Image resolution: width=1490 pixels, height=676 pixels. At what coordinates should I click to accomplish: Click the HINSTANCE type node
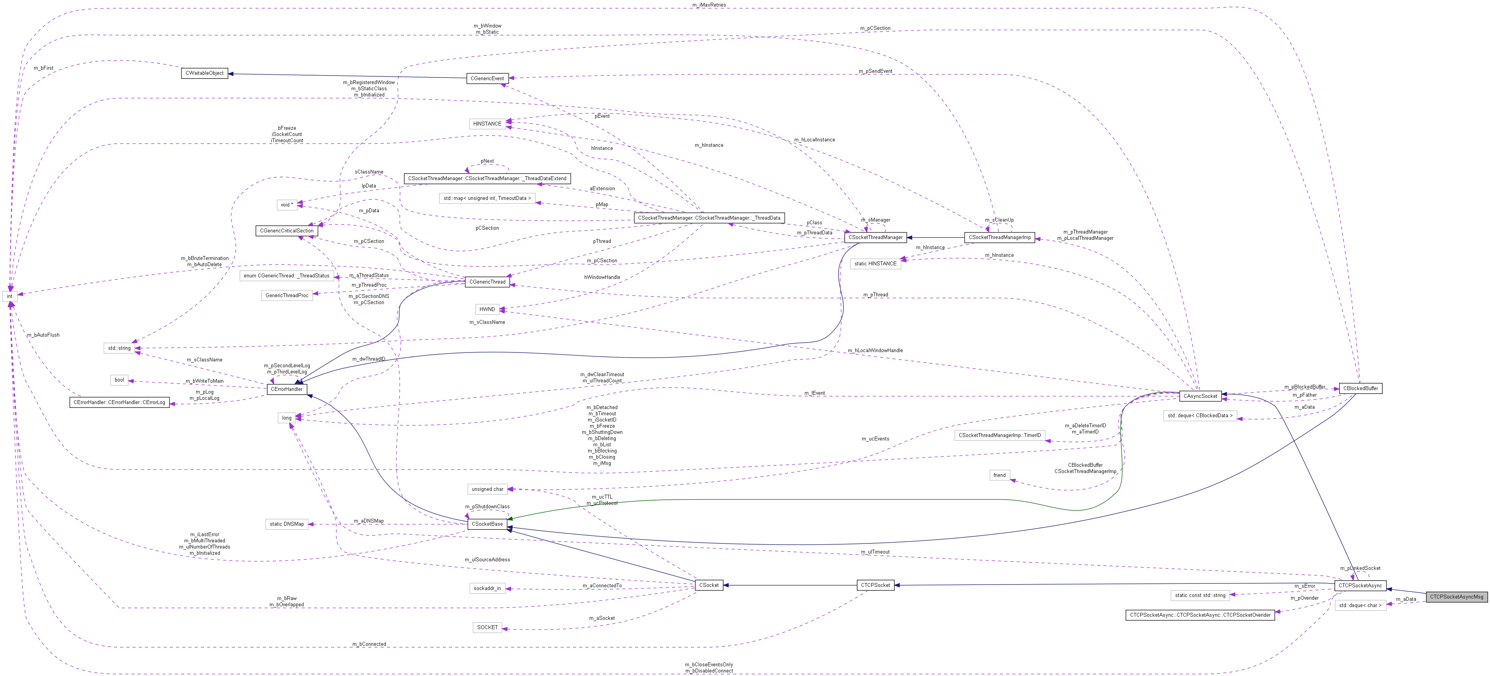[487, 124]
